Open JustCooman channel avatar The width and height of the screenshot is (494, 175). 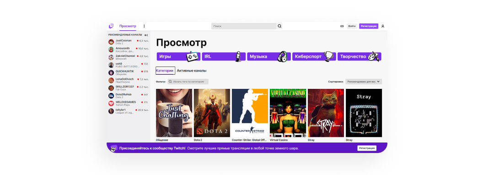111,42
